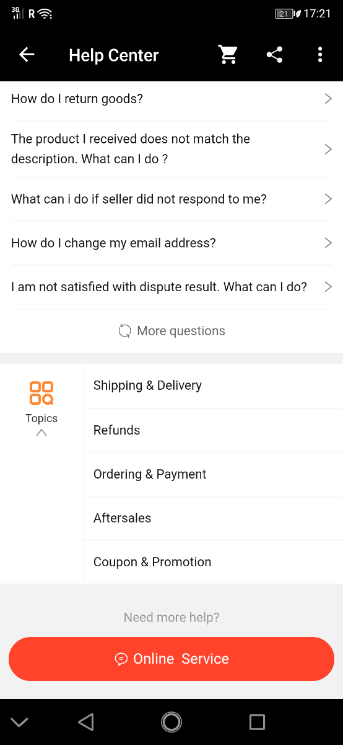Screen dimensions: 343x745
Task: Open Ordering & Payment topic
Action: pyautogui.click(x=213, y=474)
